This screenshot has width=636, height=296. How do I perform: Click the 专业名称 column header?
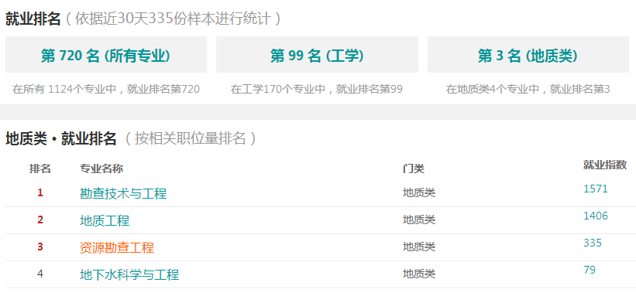click(x=101, y=168)
